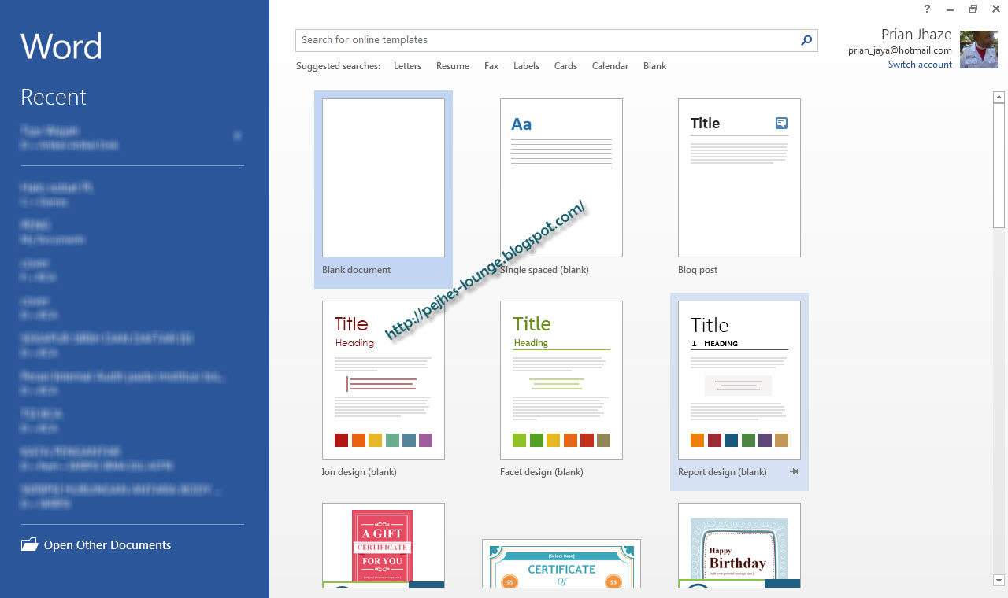This screenshot has height=598, width=1008.
Task: Open the Happy Birthday template thumbnail
Action: pyautogui.click(x=739, y=545)
